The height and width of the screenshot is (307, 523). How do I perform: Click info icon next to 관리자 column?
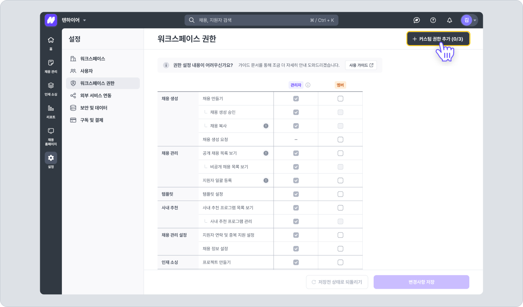pyautogui.click(x=308, y=85)
